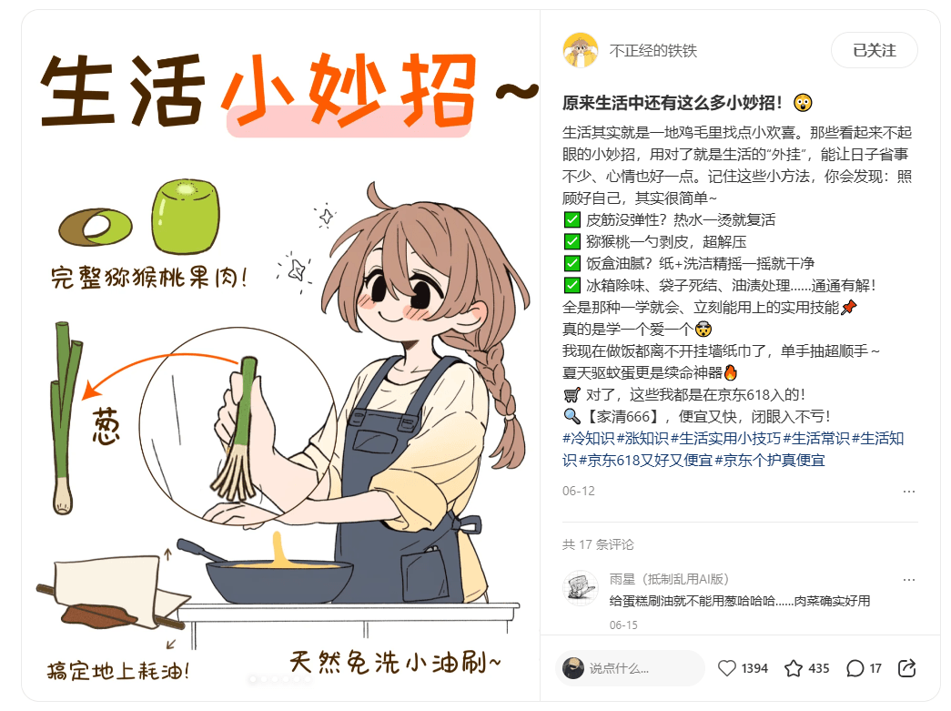This screenshot has width=951, height=711.
Task: Click the 说点什么 comment input field
Action: pyautogui.click(x=630, y=668)
